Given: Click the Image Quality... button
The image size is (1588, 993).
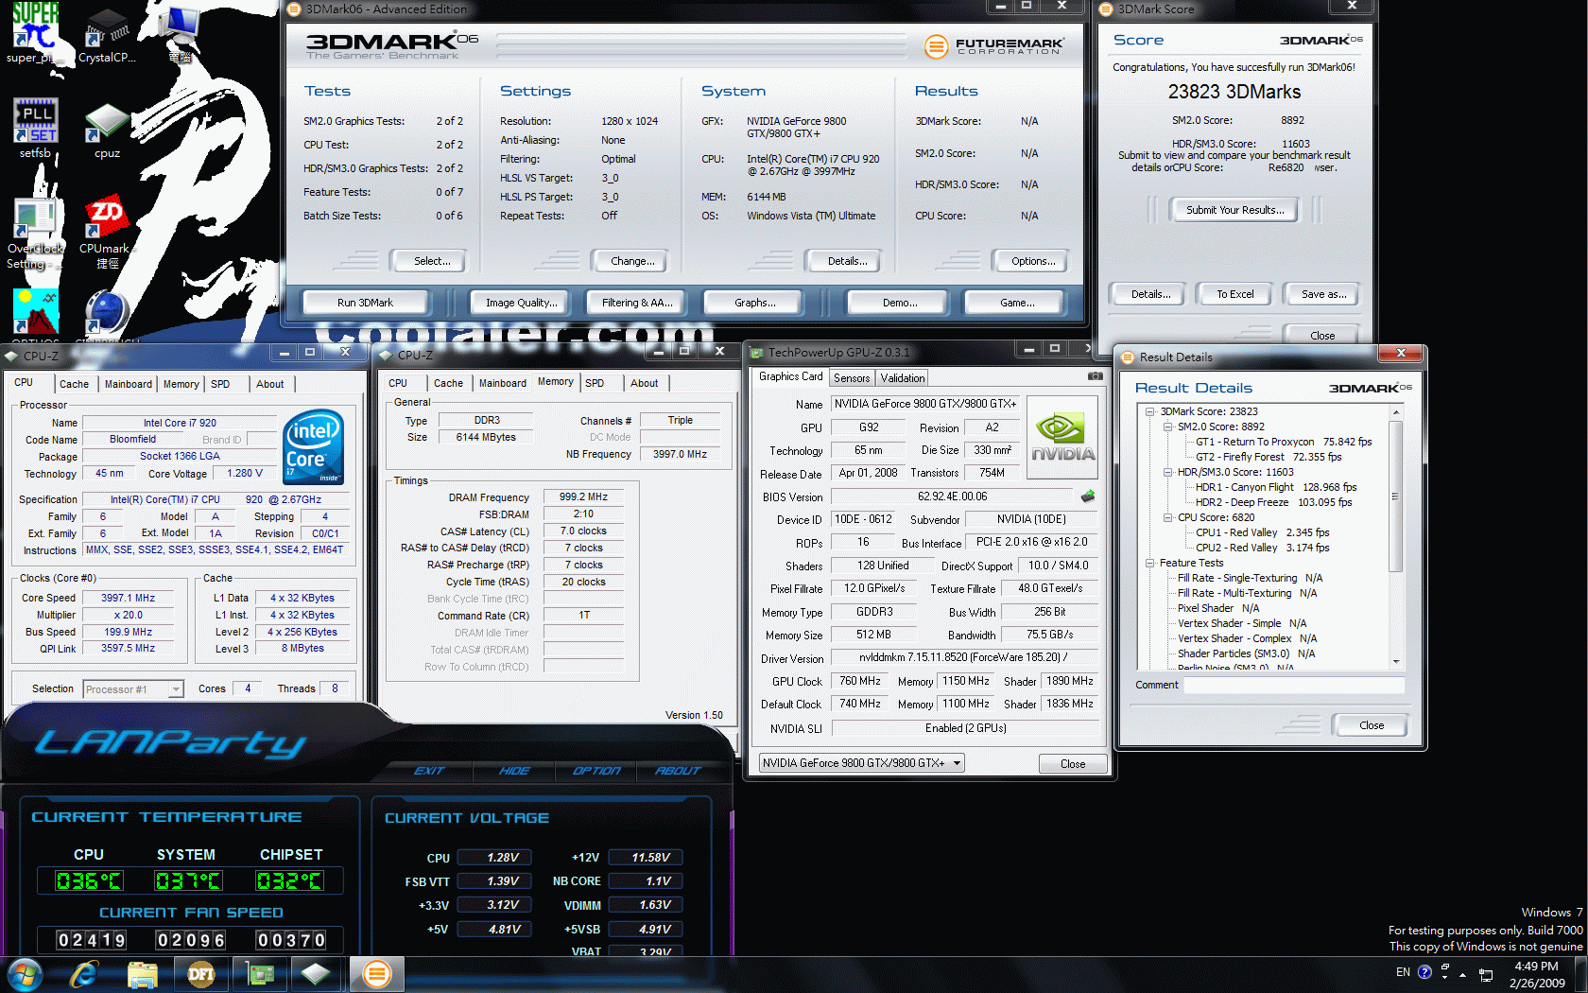Looking at the screenshot, I should click(x=521, y=303).
